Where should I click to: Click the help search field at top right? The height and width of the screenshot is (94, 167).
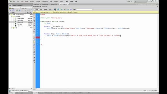tap(140, 2)
